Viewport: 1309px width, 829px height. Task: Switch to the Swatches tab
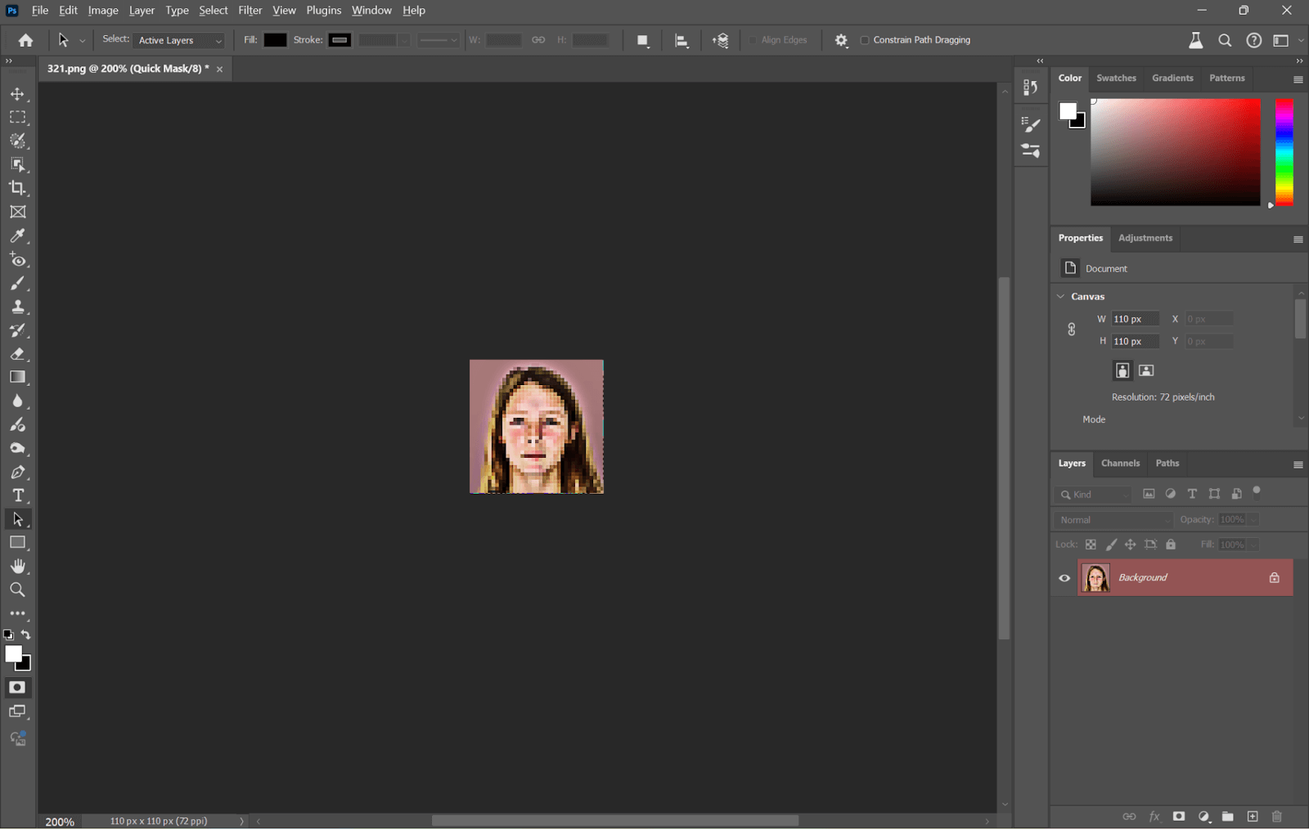(x=1116, y=78)
